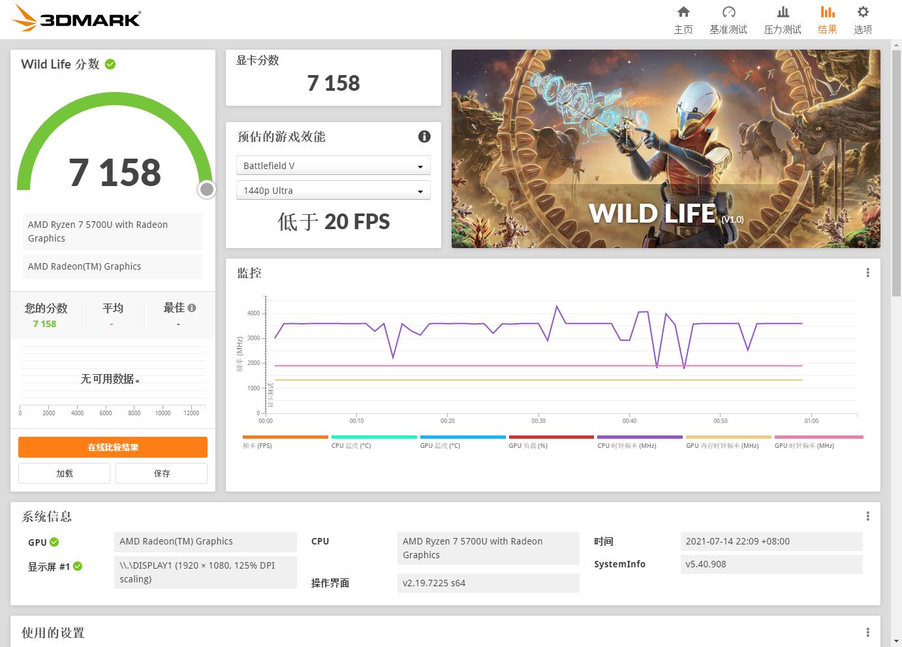
Task: View the 结果 results section
Action: 827,18
